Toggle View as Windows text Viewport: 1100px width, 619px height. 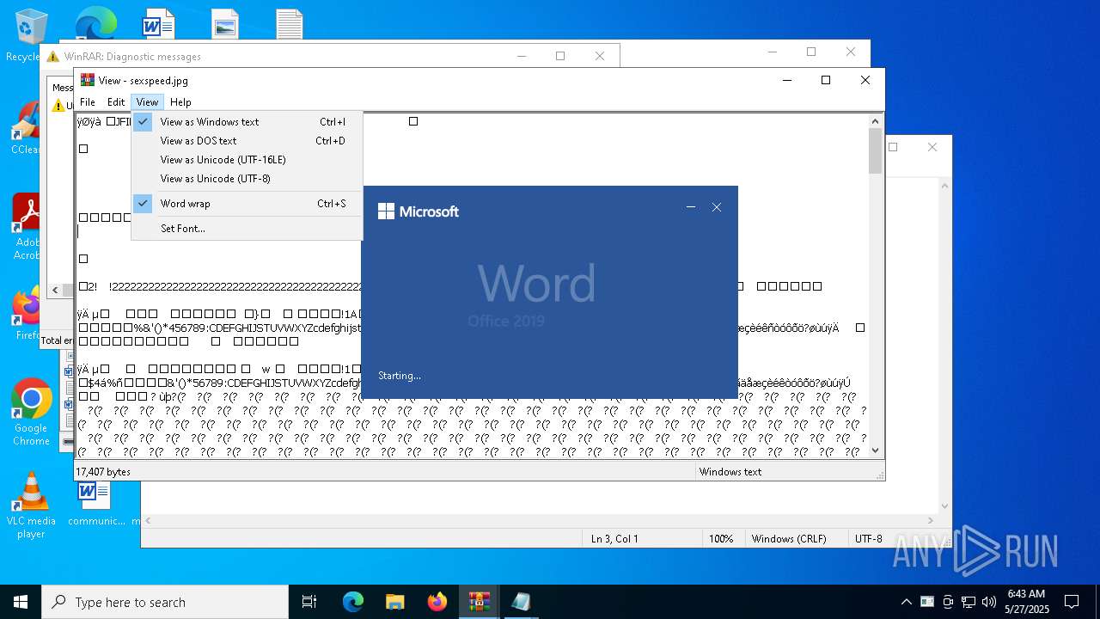[x=247, y=122]
